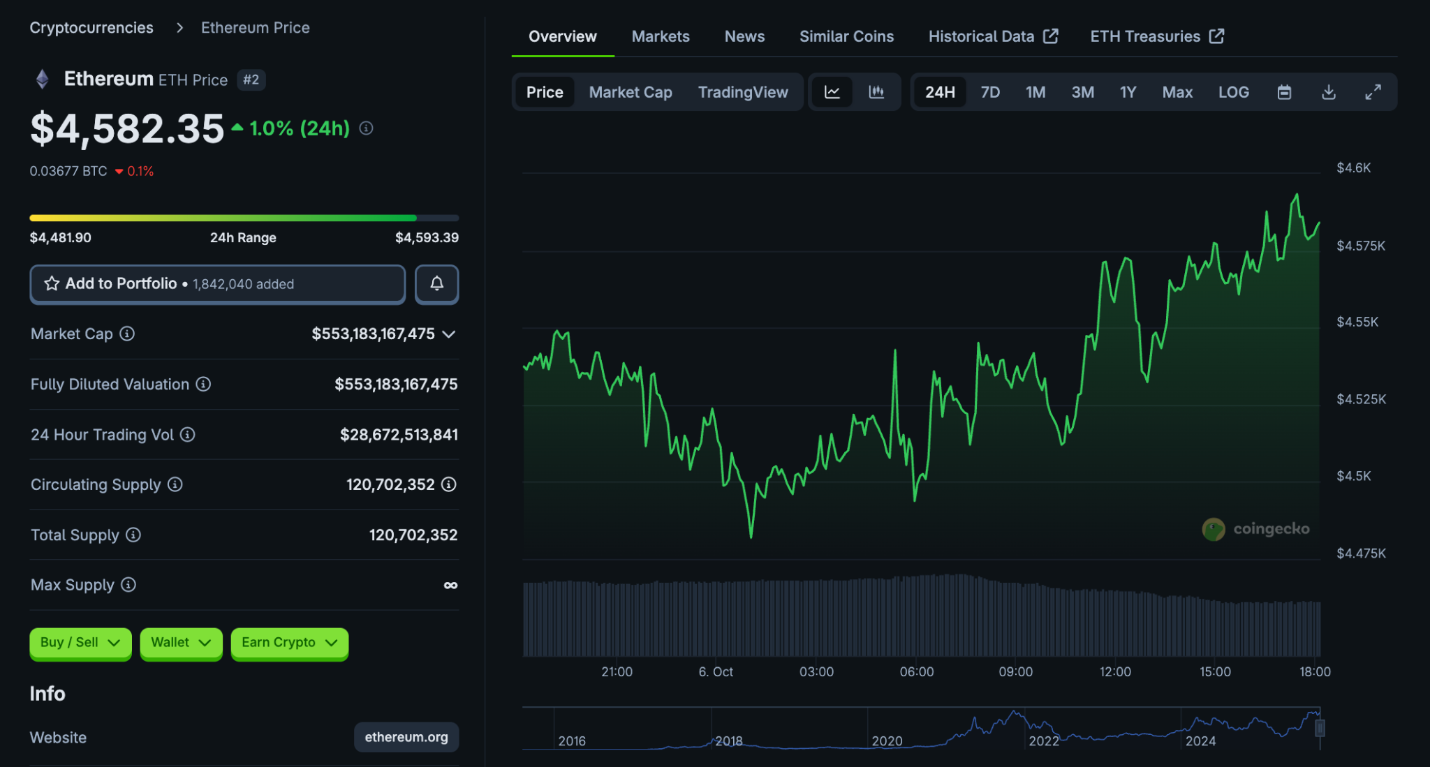Switch chart to Market Cap mode

[x=630, y=92]
